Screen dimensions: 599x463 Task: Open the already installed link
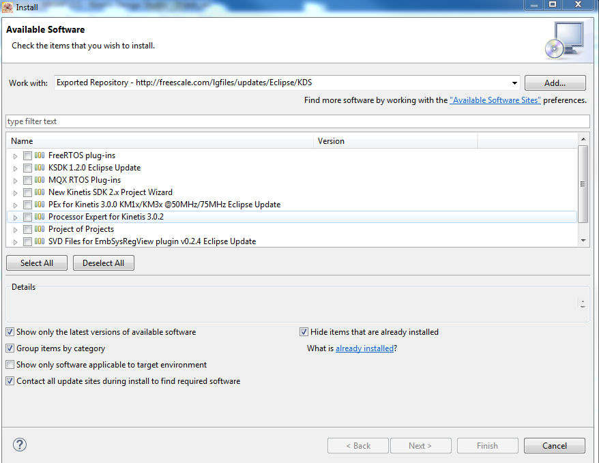tap(364, 348)
